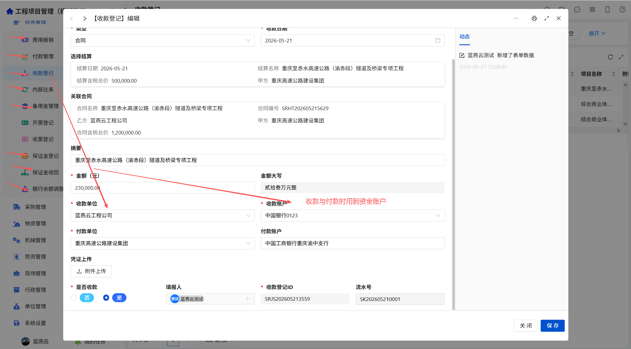The width and height of the screenshot is (631, 349).
Task: Click the 关闭 button
Action: point(526,326)
